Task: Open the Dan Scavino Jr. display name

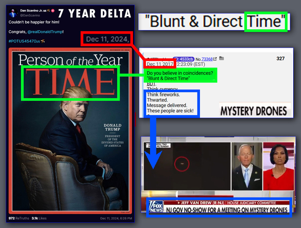Action: (x=33, y=10)
